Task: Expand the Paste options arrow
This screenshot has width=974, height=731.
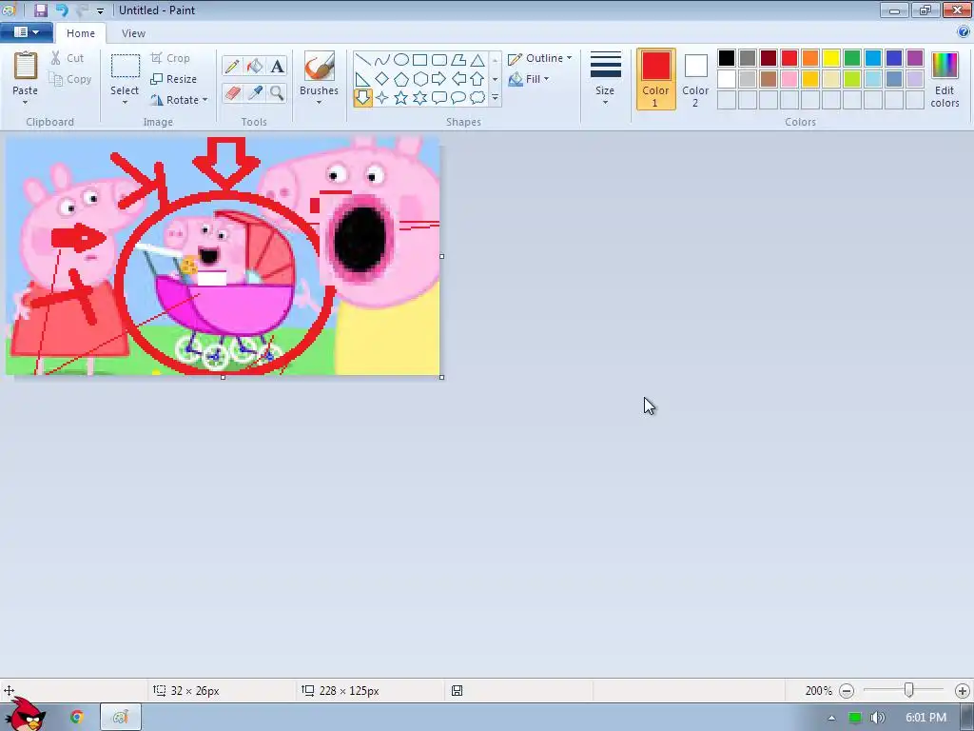Action: coord(25,102)
